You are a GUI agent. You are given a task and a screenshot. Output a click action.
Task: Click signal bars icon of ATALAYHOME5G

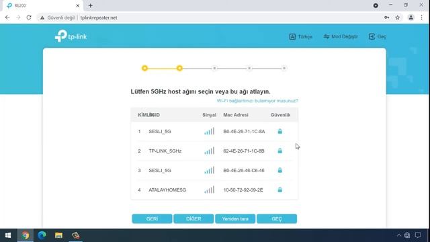coord(209,190)
